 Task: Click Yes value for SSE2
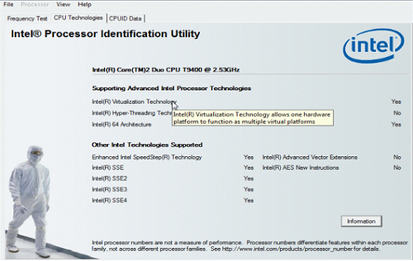click(x=249, y=178)
